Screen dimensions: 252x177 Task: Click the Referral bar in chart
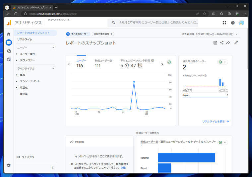pos(187,158)
